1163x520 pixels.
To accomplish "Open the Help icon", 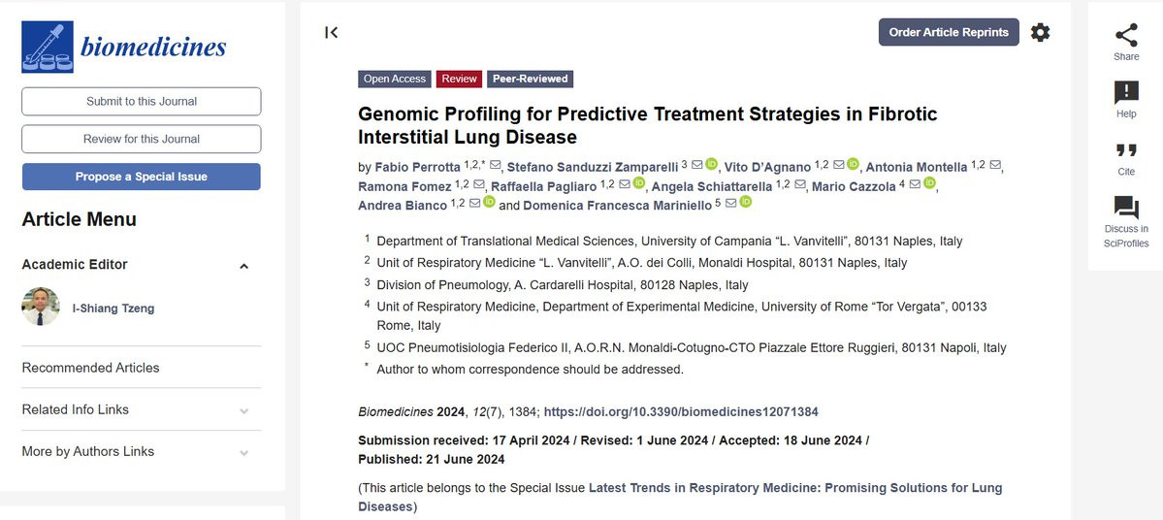I will (x=1126, y=93).
